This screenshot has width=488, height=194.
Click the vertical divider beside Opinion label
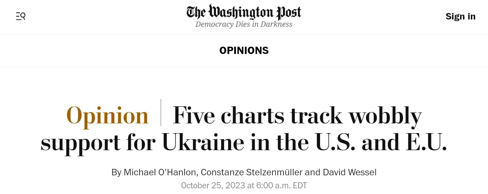(x=161, y=112)
